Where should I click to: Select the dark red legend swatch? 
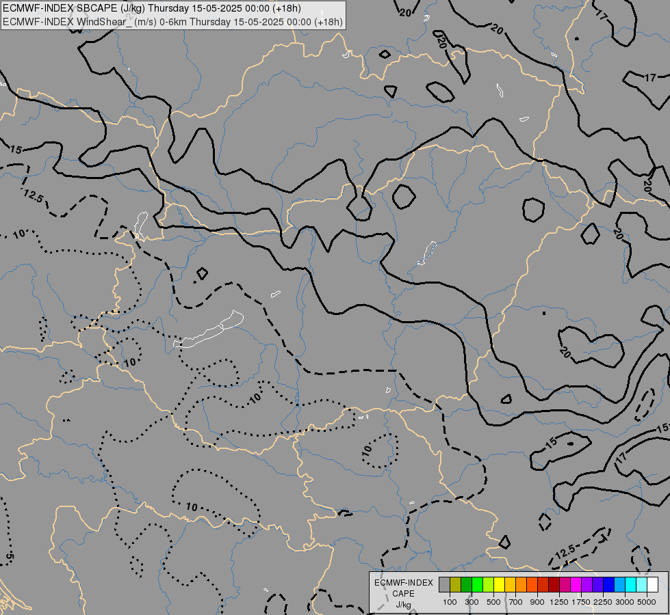click(x=554, y=584)
